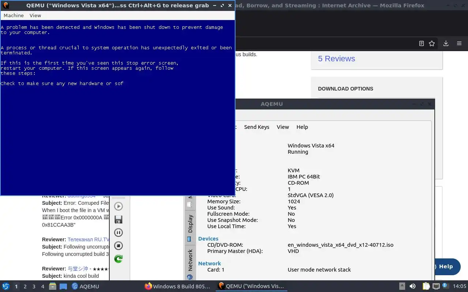Click the QEMU window title bar text
Viewport: 468px width, 292px height.
click(117, 5)
